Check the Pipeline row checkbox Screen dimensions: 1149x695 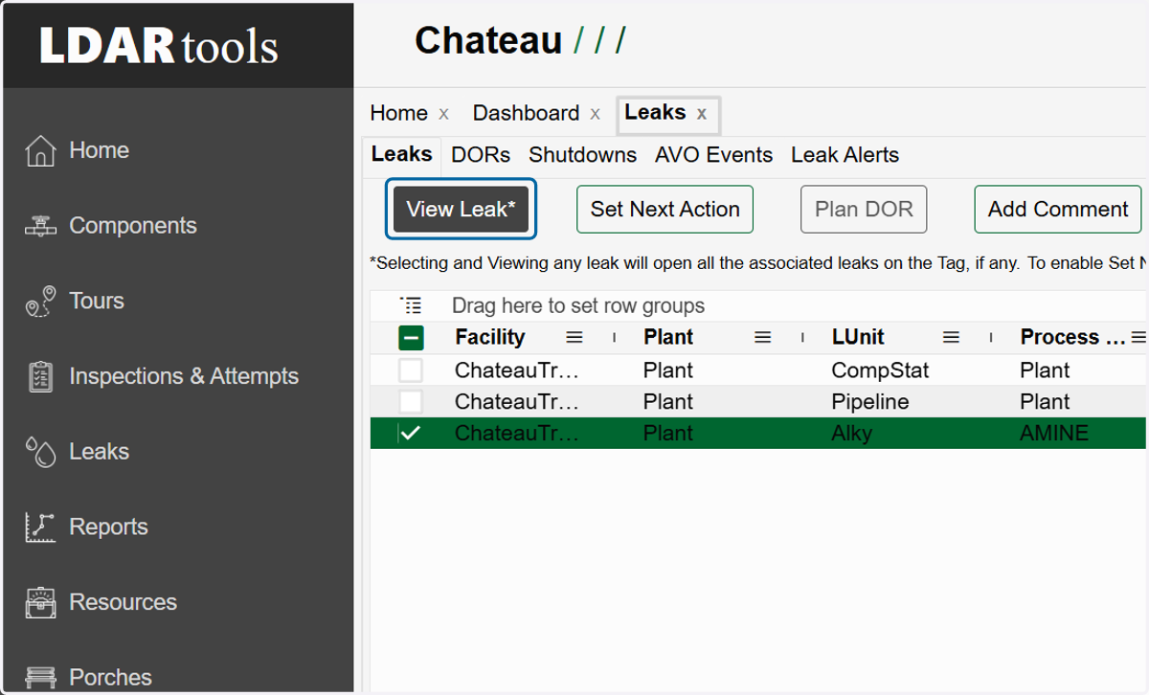pyautogui.click(x=411, y=402)
